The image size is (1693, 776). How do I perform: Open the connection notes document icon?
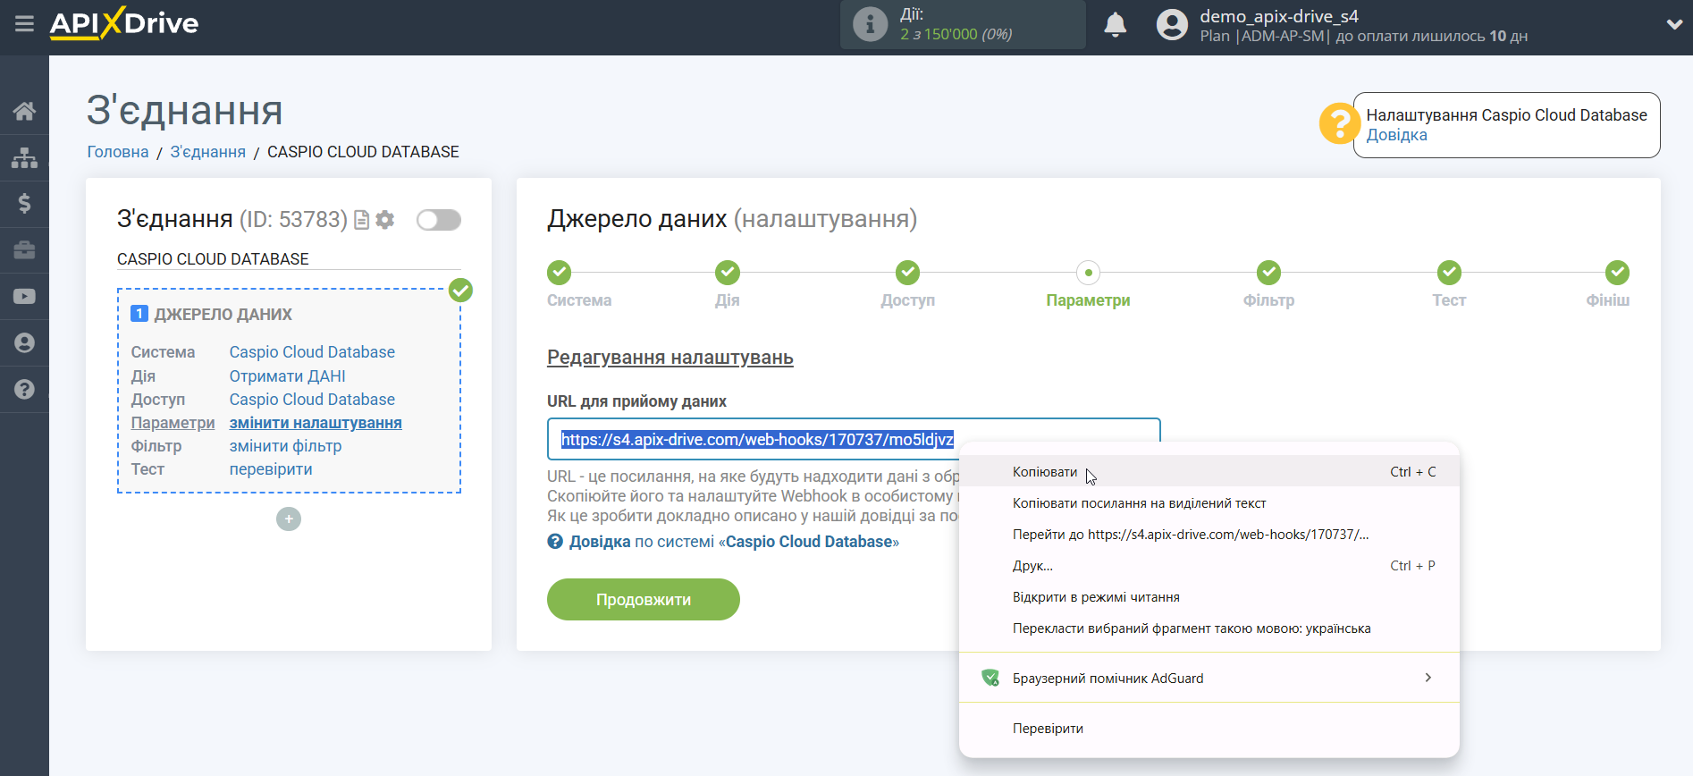pos(362,220)
